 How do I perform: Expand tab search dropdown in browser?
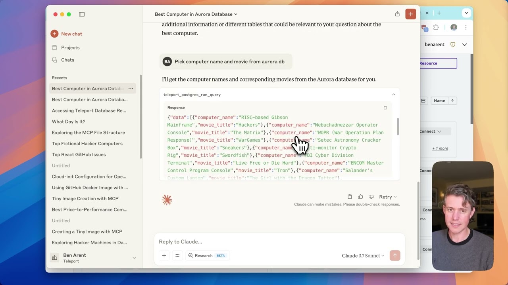click(x=466, y=13)
